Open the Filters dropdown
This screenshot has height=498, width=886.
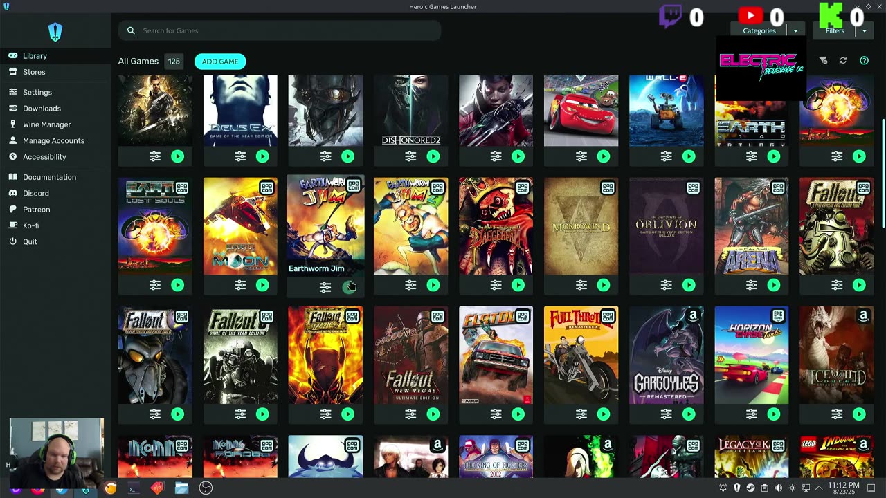pyautogui.click(x=835, y=30)
